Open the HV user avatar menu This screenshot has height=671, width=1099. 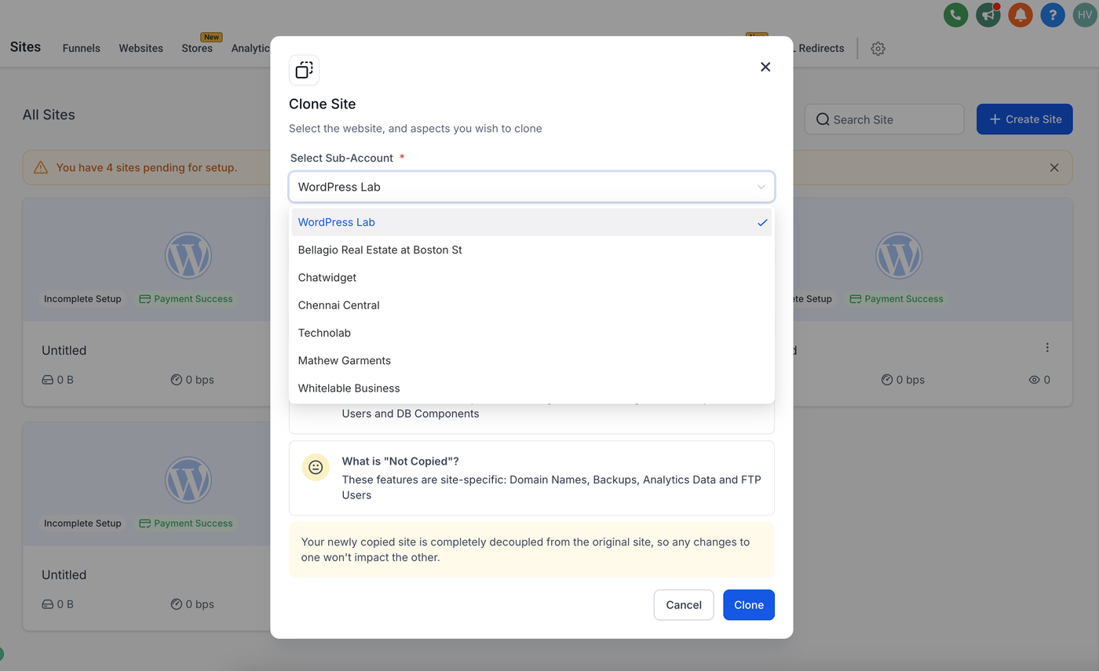pos(1085,14)
